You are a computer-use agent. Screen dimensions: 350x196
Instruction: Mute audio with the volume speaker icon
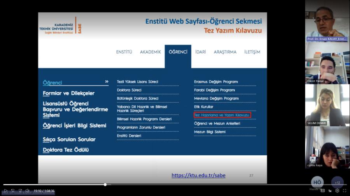coord(27,191)
